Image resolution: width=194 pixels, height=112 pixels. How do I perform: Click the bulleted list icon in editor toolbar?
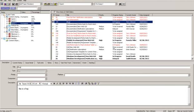tap(79, 83)
